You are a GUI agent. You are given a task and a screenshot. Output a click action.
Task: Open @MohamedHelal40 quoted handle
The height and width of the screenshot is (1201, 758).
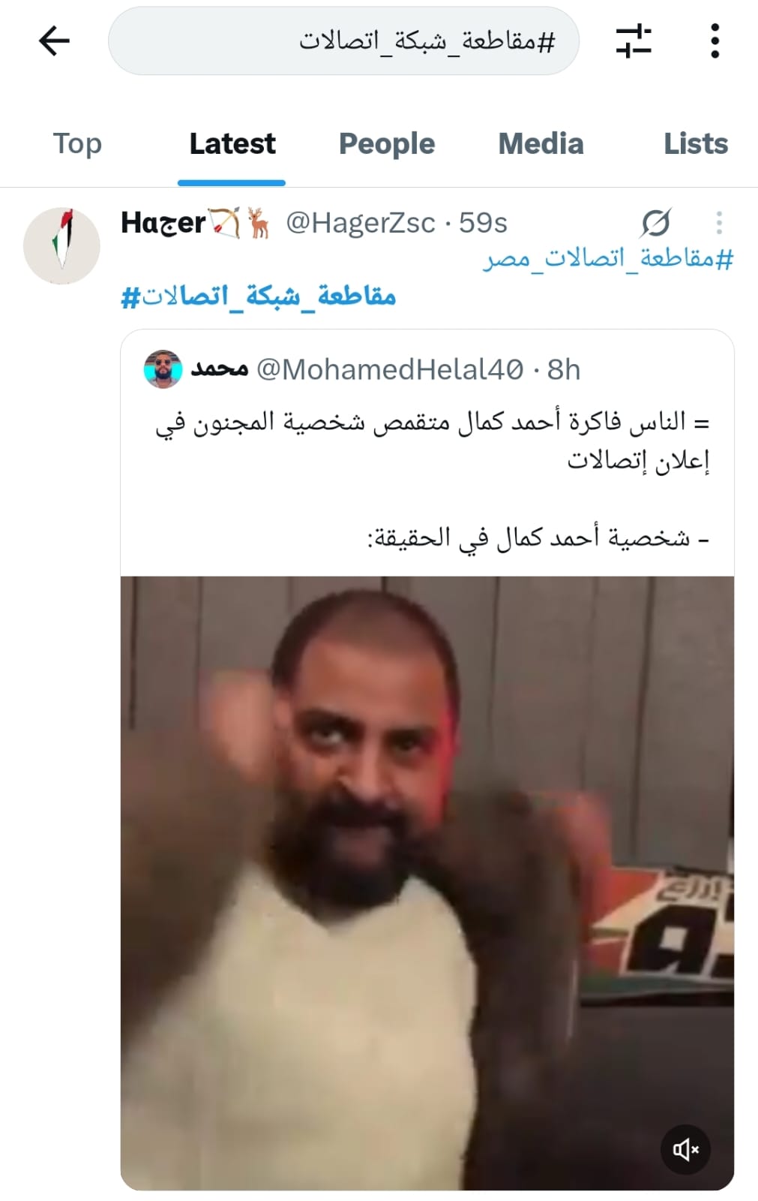390,369
